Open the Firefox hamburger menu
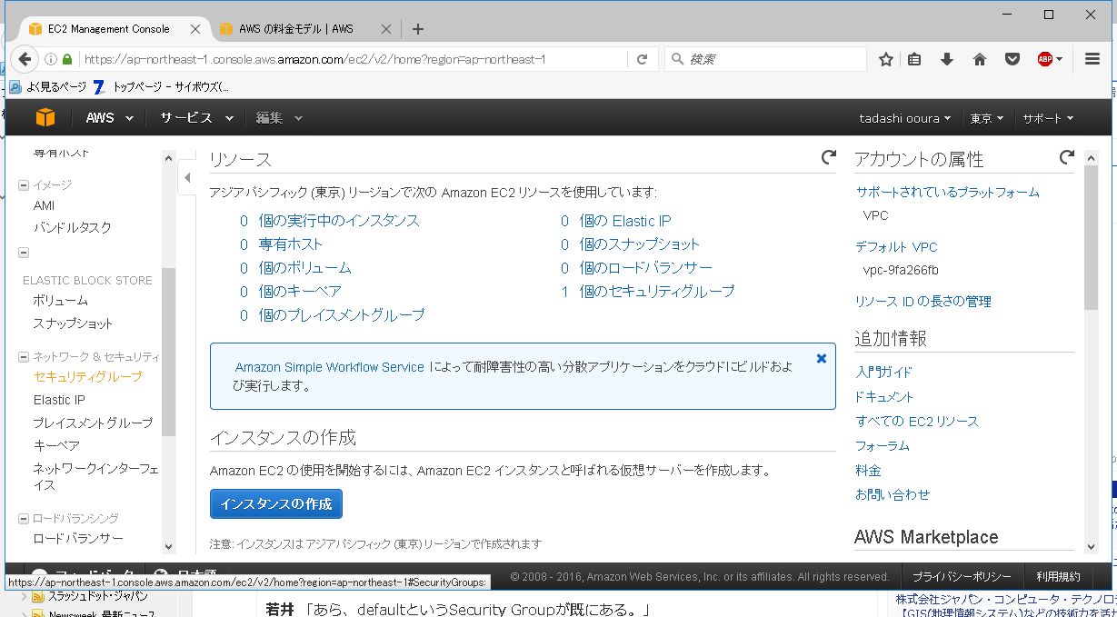The height and width of the screenshot is (617, 1117). pyautogui.click(x=1092, y=59)
